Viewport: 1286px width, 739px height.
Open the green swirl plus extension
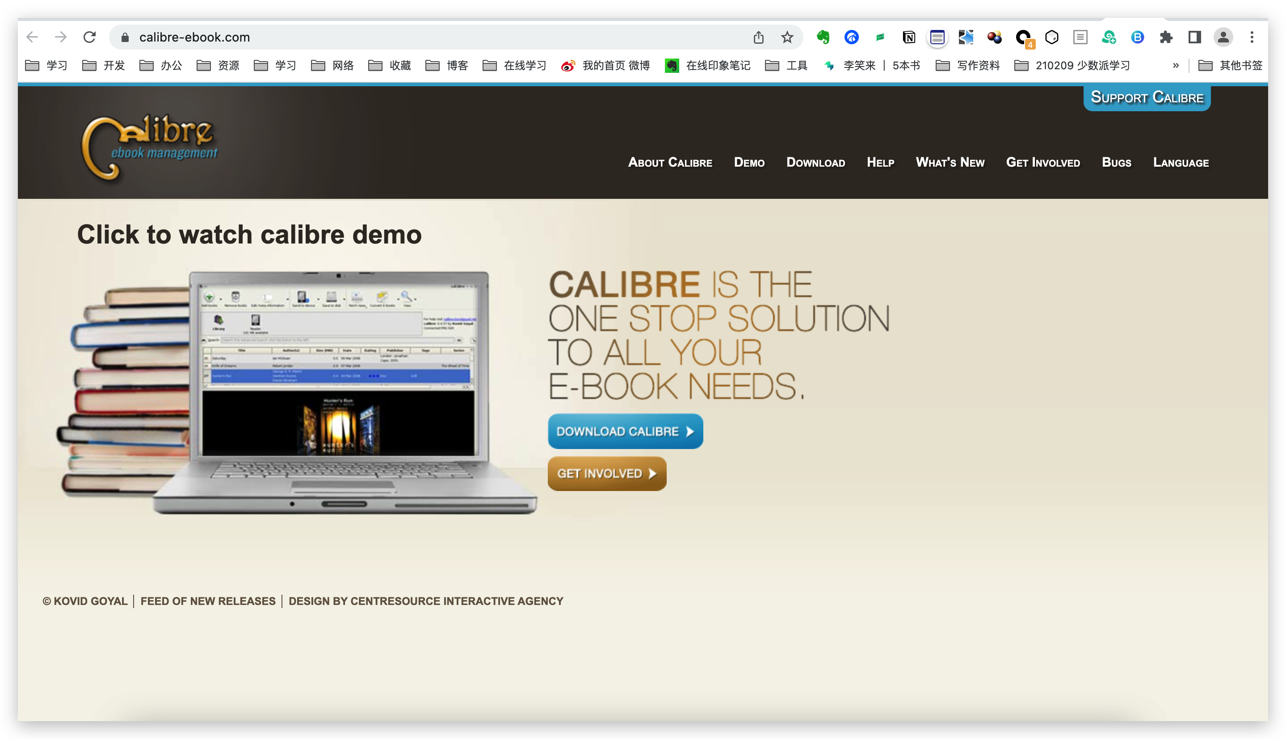(x=1109, y=37)
